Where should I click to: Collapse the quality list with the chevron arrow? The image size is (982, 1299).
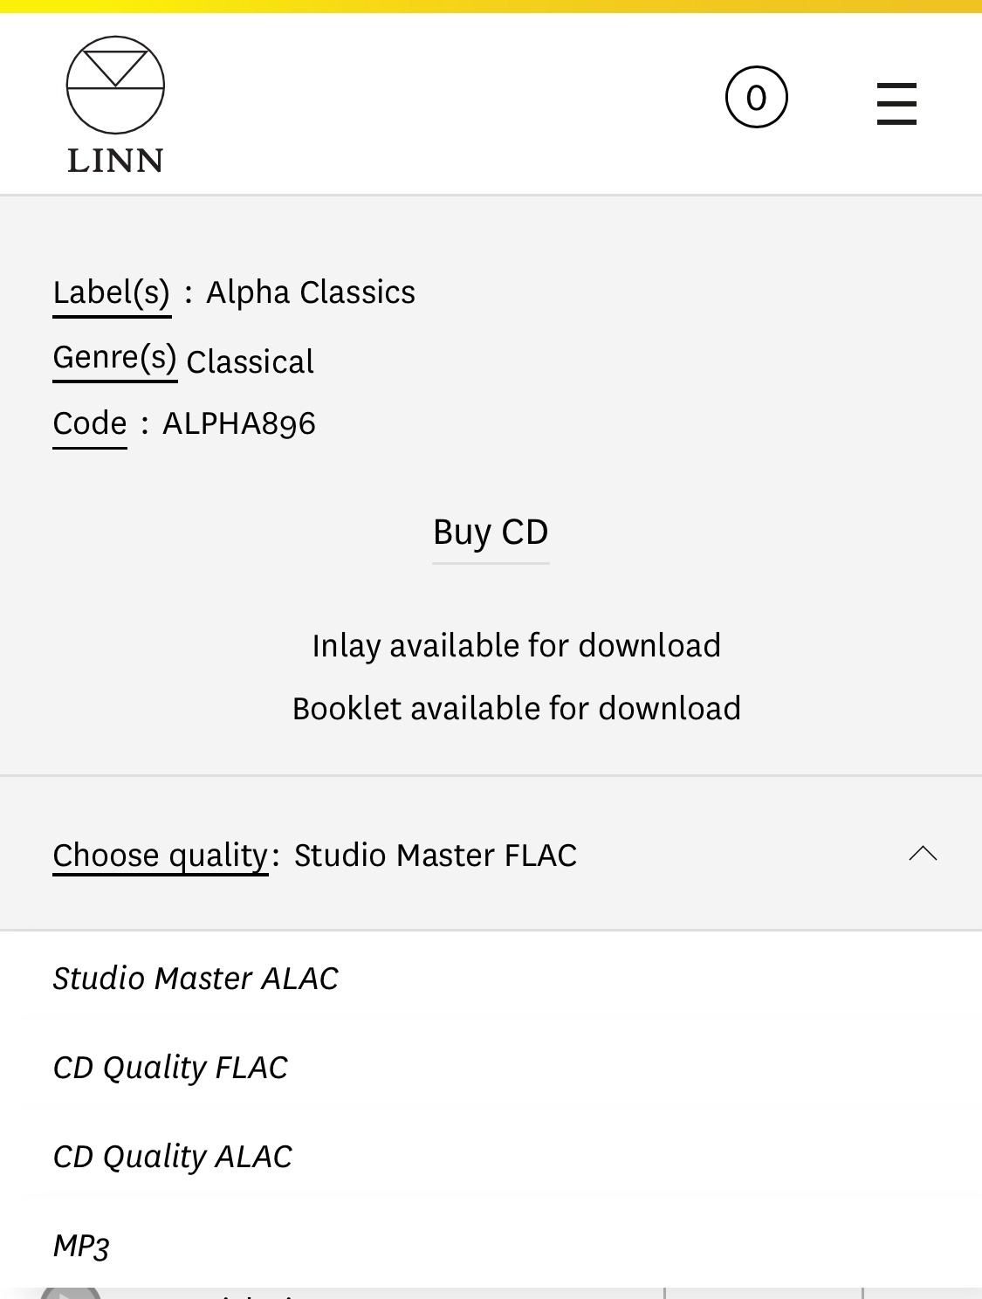[x=923, y=854]
